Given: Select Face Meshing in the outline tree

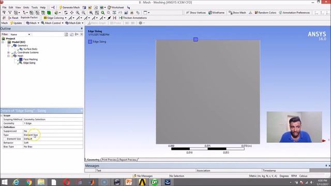Looking at the screenshot, I should (31, 59).
